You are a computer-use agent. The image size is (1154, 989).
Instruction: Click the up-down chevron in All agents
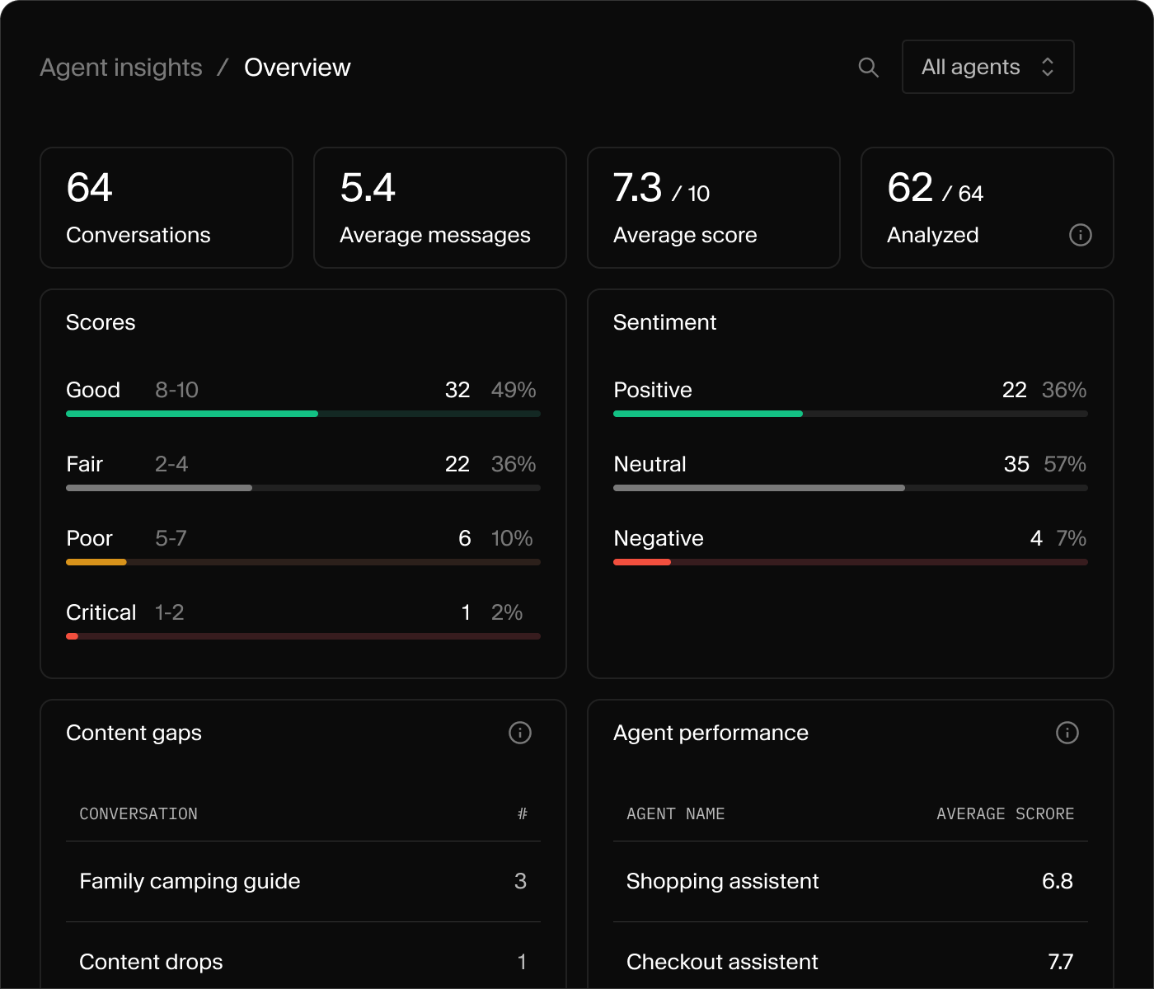pos(1047,67)
